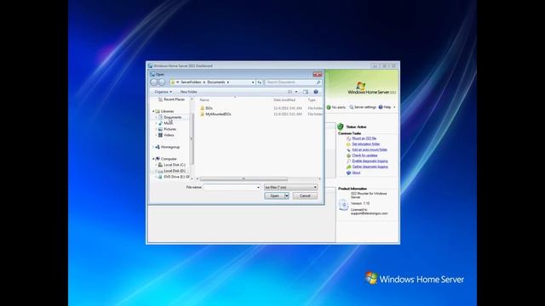Collapse the Computer tree node
The image size is (545, 306).
click(x=153, y=159)
